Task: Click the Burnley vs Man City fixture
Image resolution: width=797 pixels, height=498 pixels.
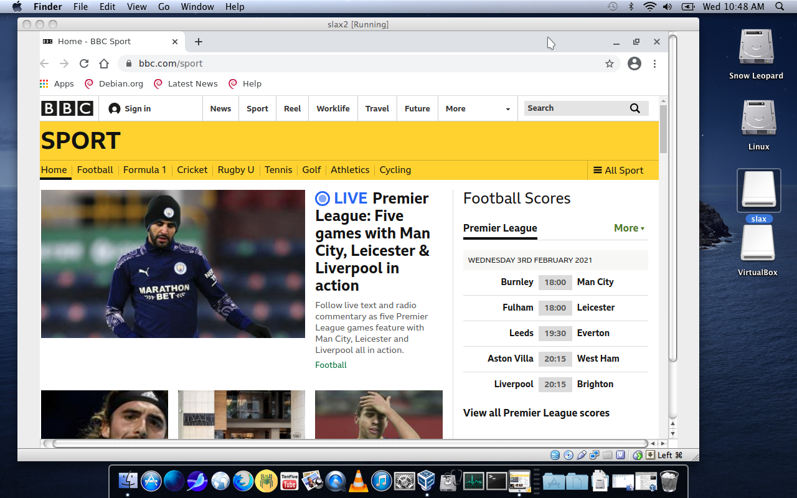Action: (555, 282)
